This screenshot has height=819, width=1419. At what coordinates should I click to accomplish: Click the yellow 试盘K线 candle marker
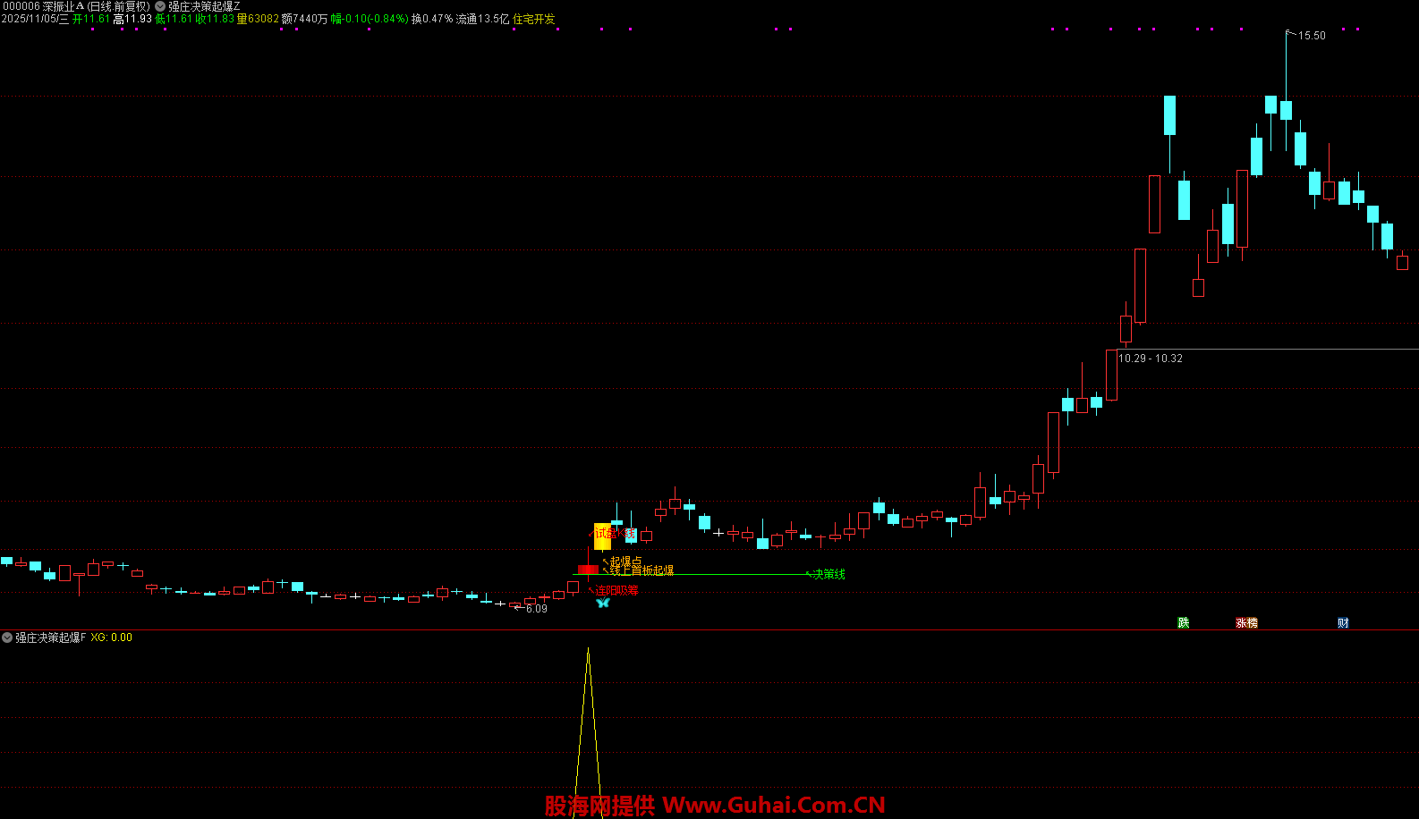point(602,536)
